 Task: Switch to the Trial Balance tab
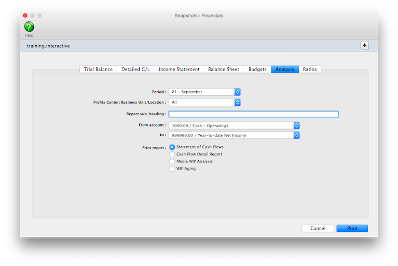(98, 69)
